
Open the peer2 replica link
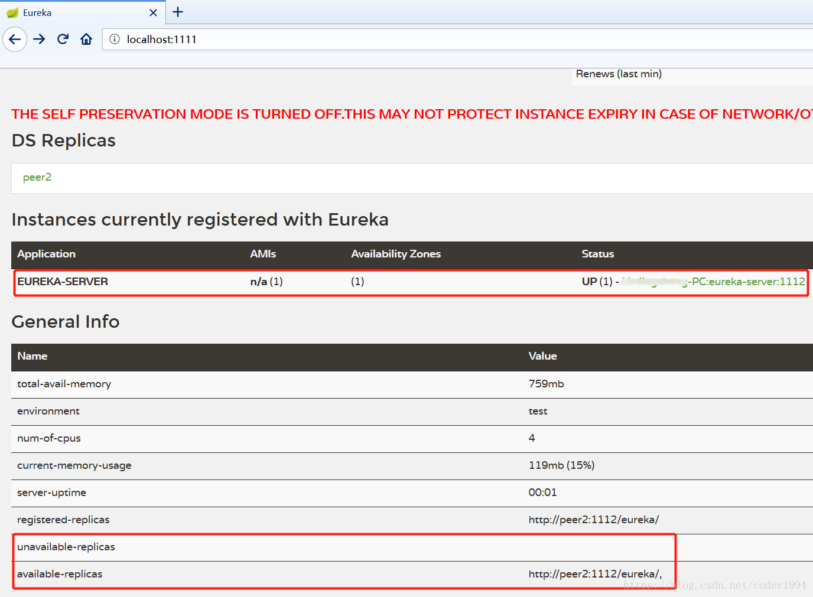(37, 177)
